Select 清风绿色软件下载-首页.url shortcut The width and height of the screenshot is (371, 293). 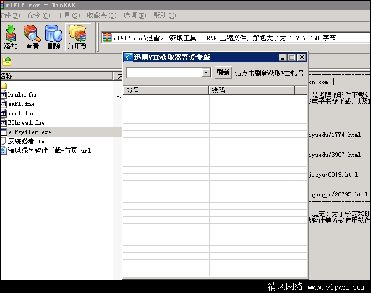click(49, 151)
